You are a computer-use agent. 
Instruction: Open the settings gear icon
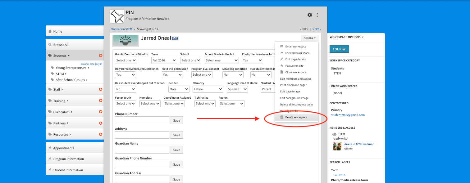[x=309, y=15]
